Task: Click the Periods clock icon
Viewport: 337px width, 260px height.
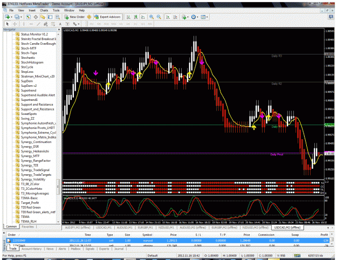Action: tap(194, 17)
